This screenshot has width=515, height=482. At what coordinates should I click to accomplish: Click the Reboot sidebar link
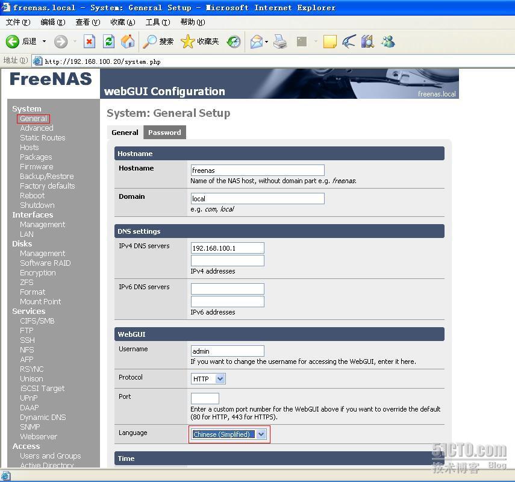pos(32,195)
